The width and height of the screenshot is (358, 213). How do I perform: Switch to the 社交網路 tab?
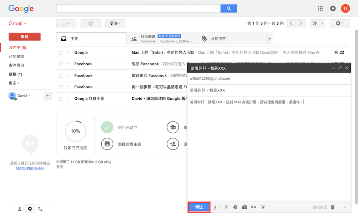tap(162, 39)
